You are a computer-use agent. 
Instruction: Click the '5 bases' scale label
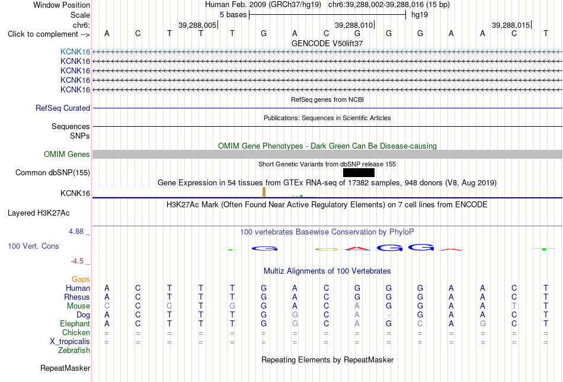tap(233, 15)
